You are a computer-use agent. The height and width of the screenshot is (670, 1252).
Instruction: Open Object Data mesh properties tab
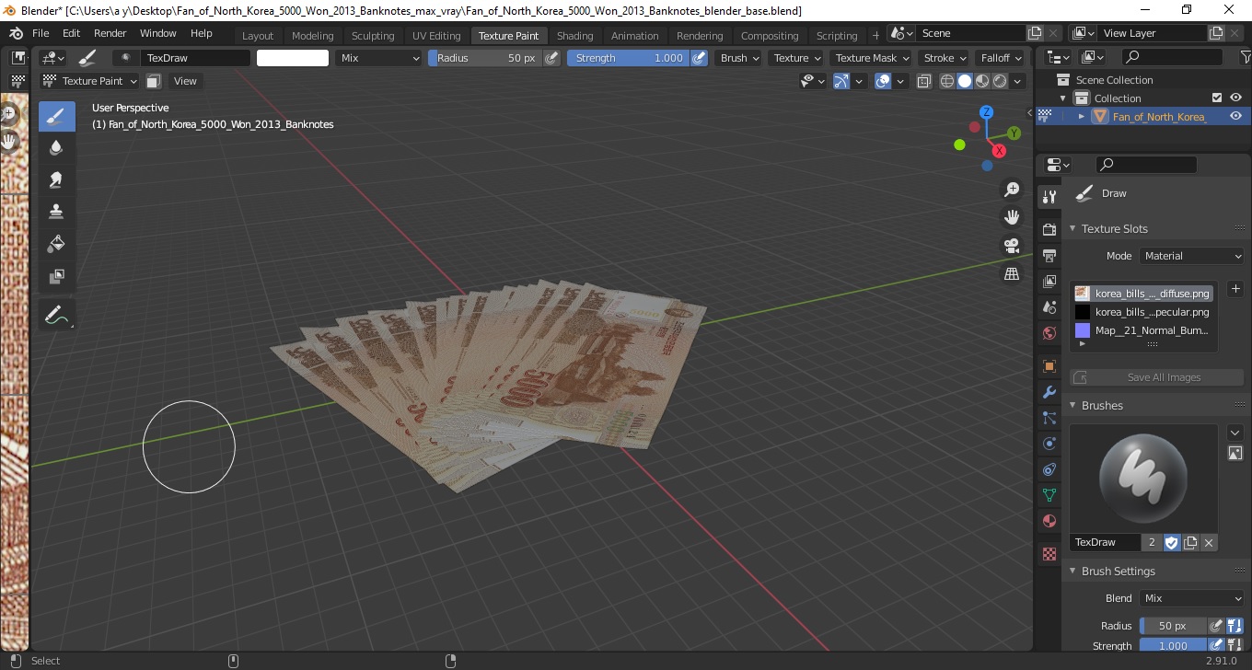(x=1049, y=495)
